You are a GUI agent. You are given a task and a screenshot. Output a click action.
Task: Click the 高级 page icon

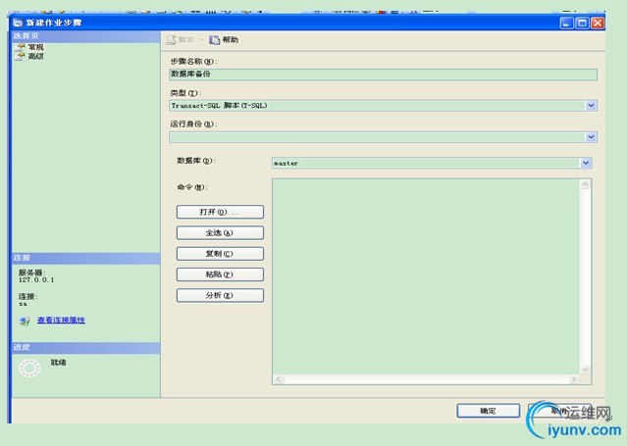pos(20,56)
